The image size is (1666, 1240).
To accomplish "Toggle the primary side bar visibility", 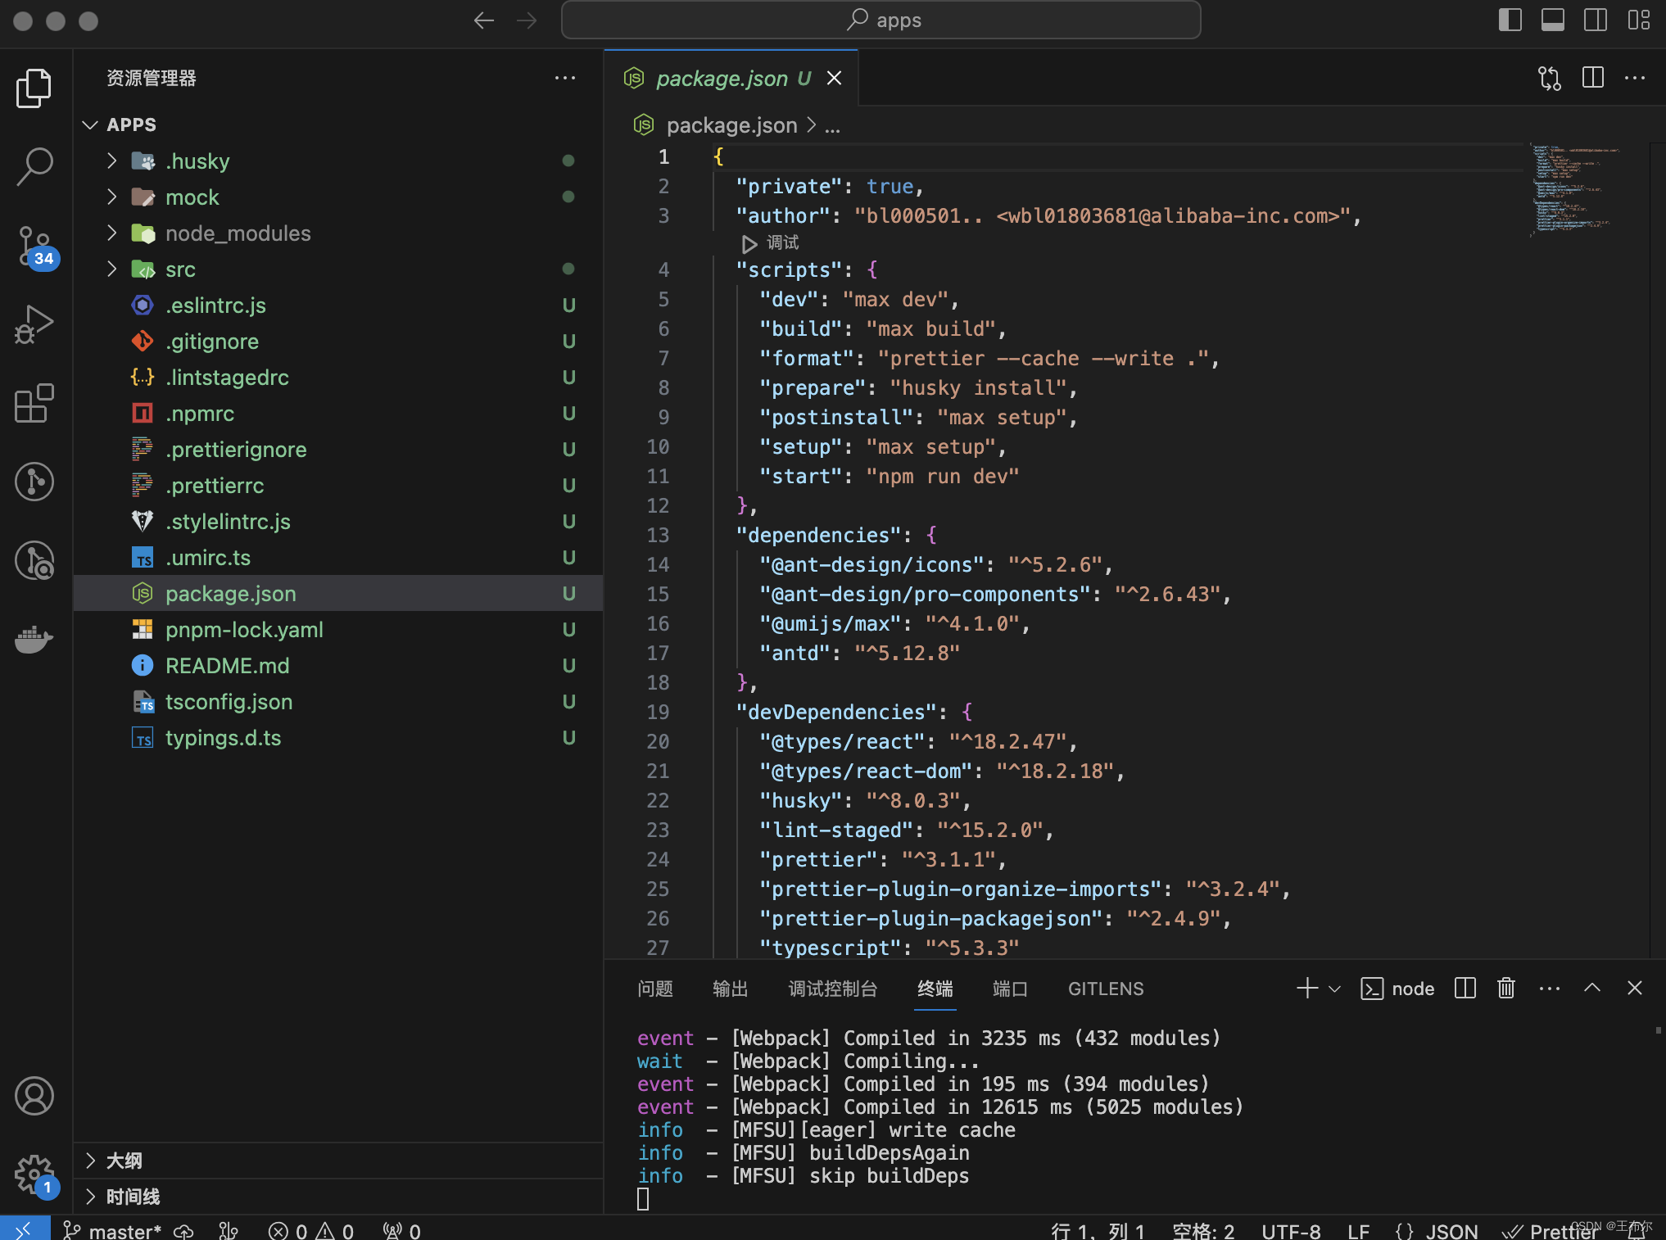I will click(x=1510, y=20).
